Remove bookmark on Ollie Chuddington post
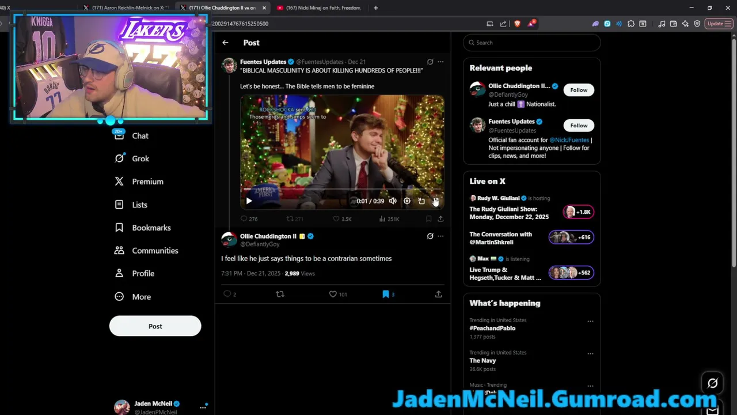This screenshot has width=737, height=415. (x=388, y=294)
